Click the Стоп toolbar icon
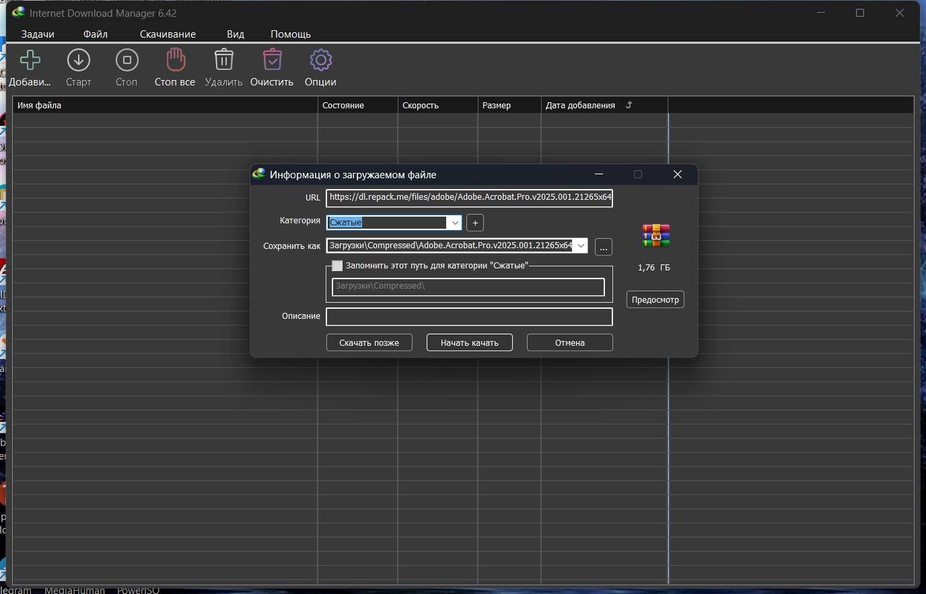This screenshot has width=926, height=594. coord(127,61)
